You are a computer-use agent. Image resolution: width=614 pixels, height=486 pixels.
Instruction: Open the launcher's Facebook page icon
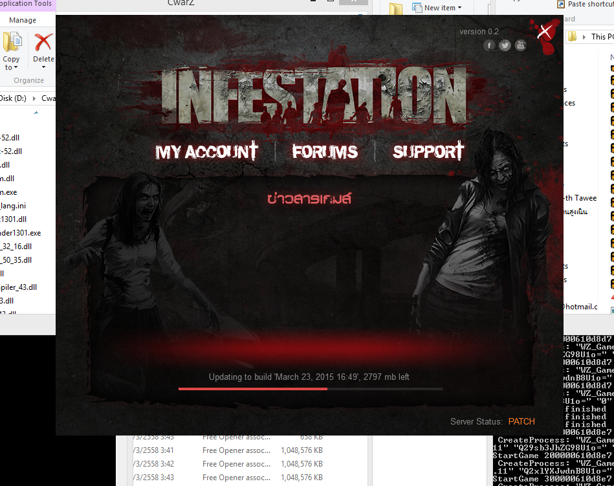click(490, 45)
